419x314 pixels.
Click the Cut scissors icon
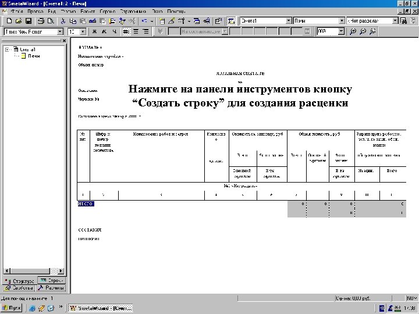(x=63, y=21)
